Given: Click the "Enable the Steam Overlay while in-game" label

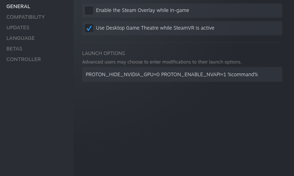Looking at the screenshot, I should (142, 11).
